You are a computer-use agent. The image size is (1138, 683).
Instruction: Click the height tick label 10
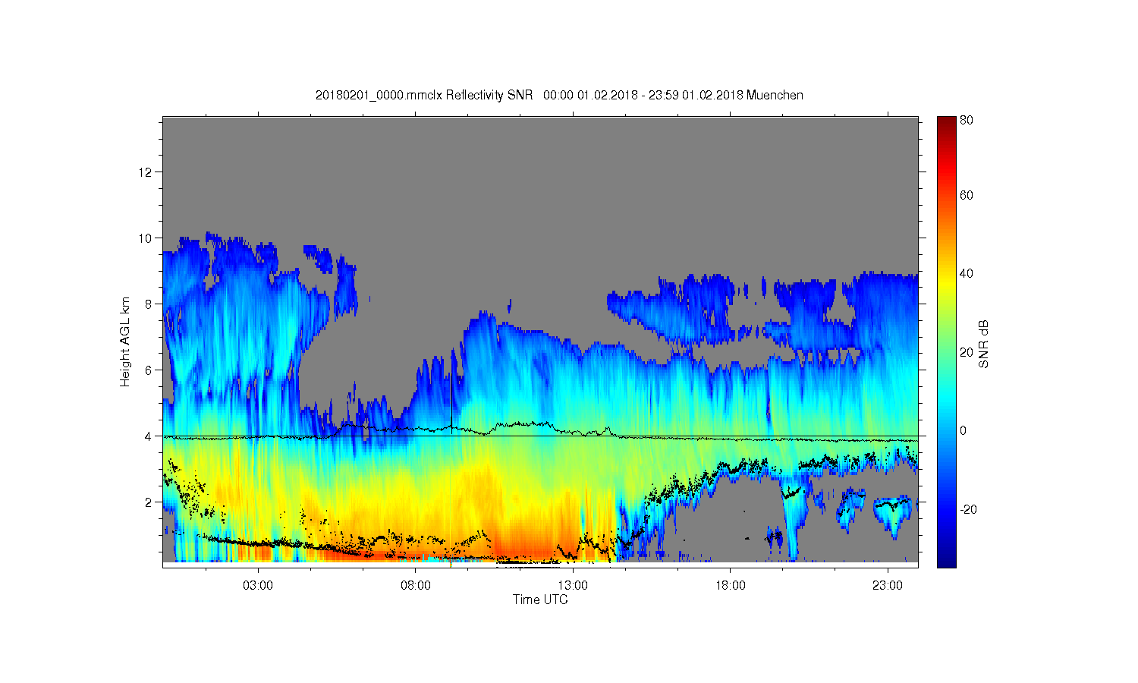point(146,238)
